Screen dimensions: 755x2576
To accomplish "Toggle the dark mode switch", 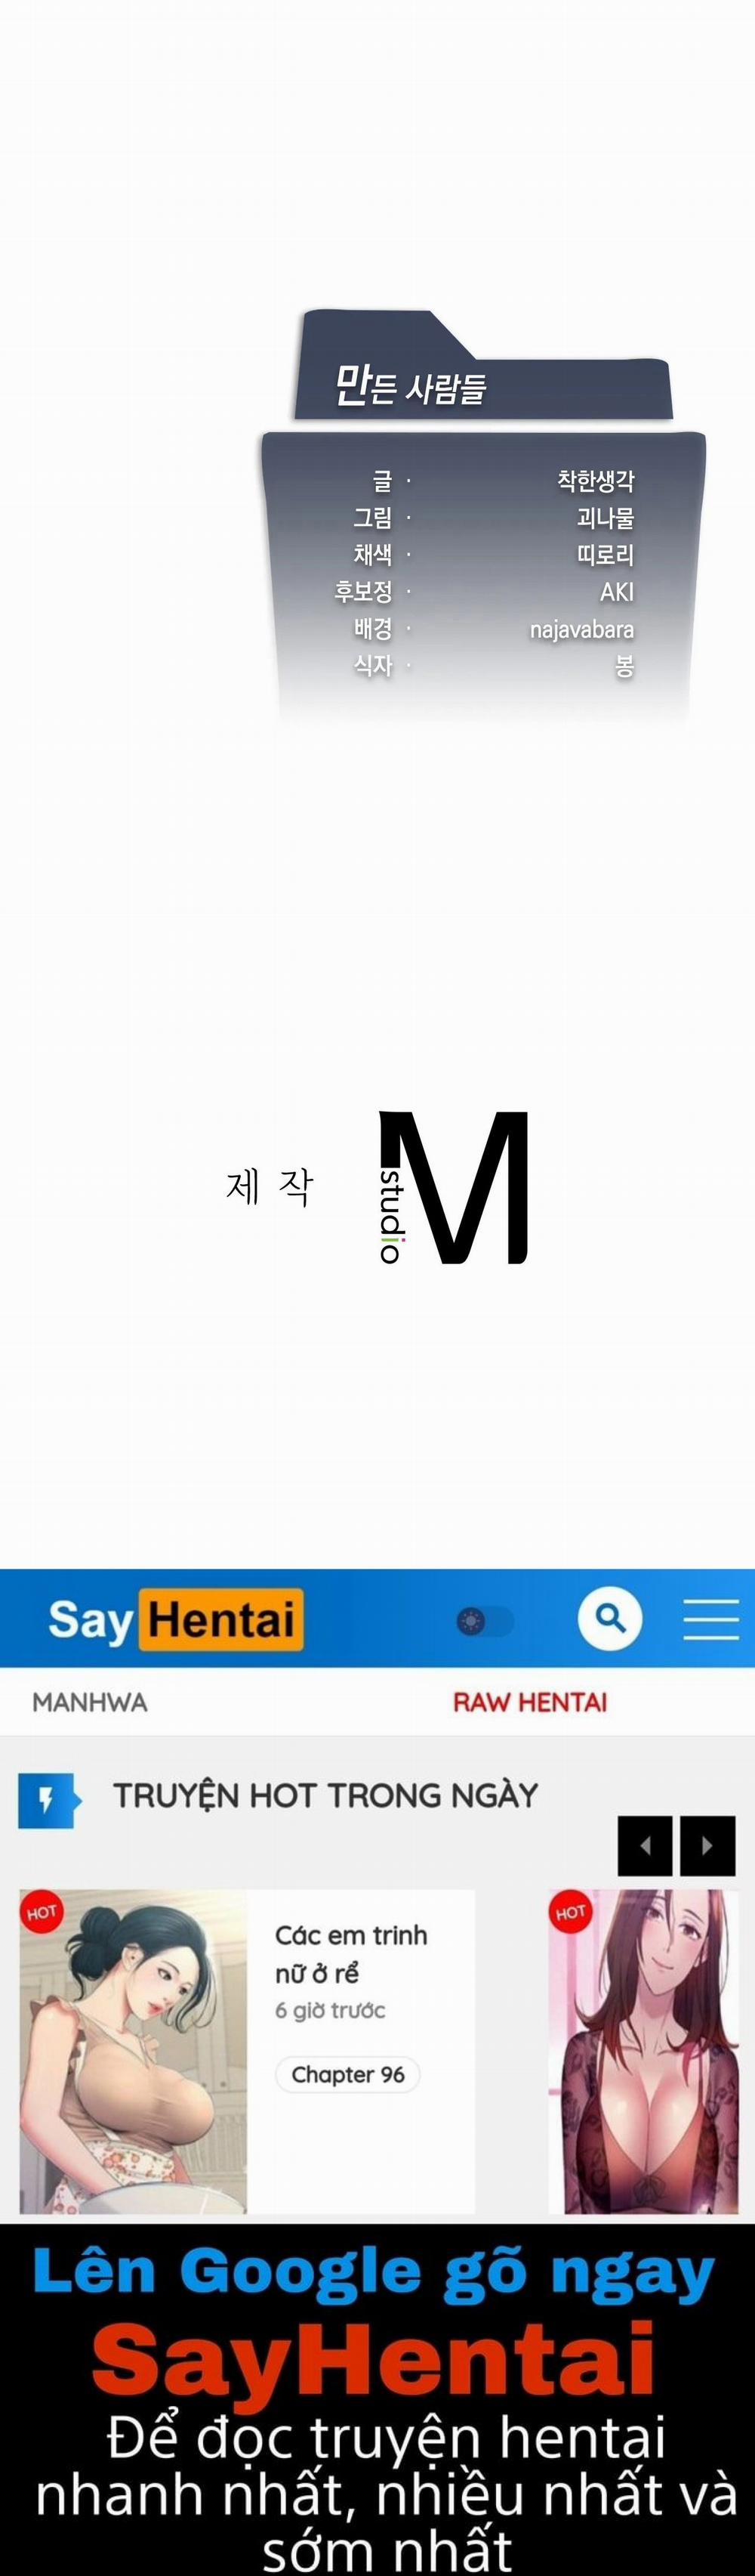I will pos(485,1621).
